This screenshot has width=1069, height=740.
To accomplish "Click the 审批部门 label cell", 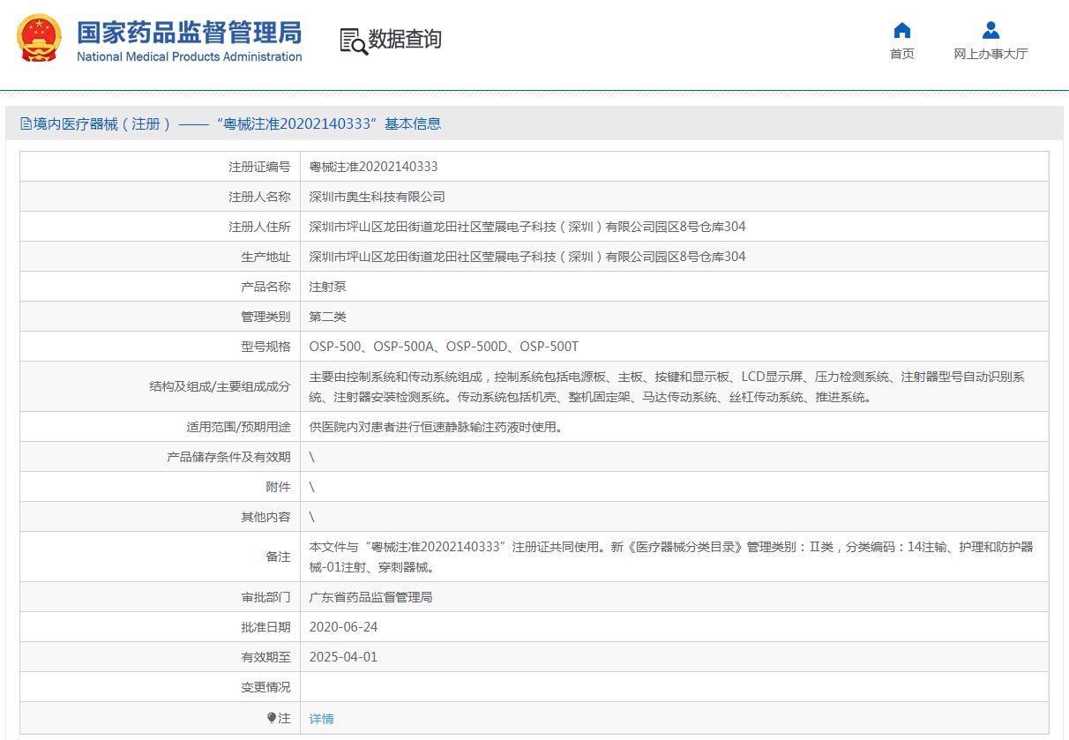I will pos(160,597).
